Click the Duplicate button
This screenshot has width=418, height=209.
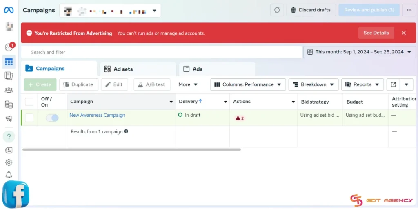point(79,84)
